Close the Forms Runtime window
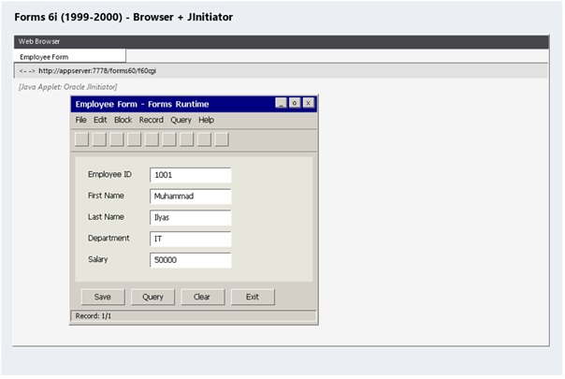The width and height of the screenshot is (565, 379). coord(308,103)
